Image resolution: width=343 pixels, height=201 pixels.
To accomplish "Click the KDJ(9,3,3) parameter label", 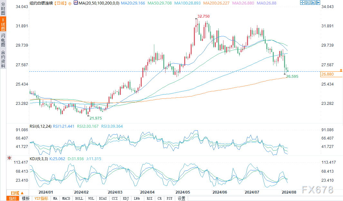I will pyautogui.click(x=39, y=159).
